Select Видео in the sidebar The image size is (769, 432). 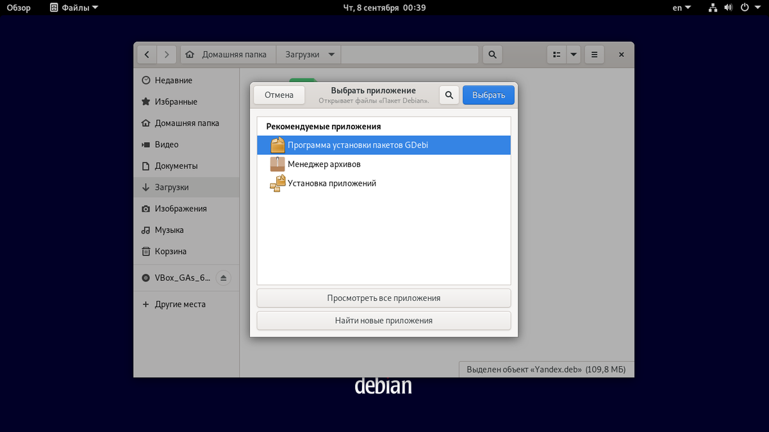point(165,144)
